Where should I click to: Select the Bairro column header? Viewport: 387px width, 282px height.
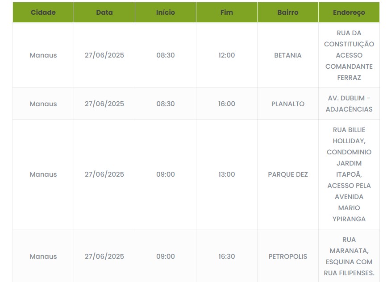288,12
